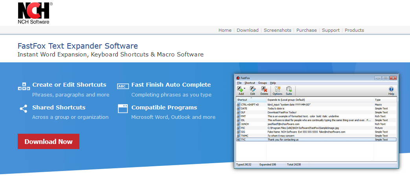The width and height of the screenshot is (410, 191).
Task: Click the NCH Software logo
Action: coord(35,13)
